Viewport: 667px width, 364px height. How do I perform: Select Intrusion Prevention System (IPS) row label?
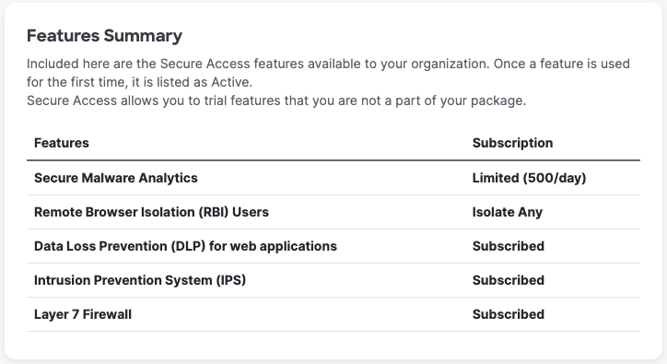(140, 280)
